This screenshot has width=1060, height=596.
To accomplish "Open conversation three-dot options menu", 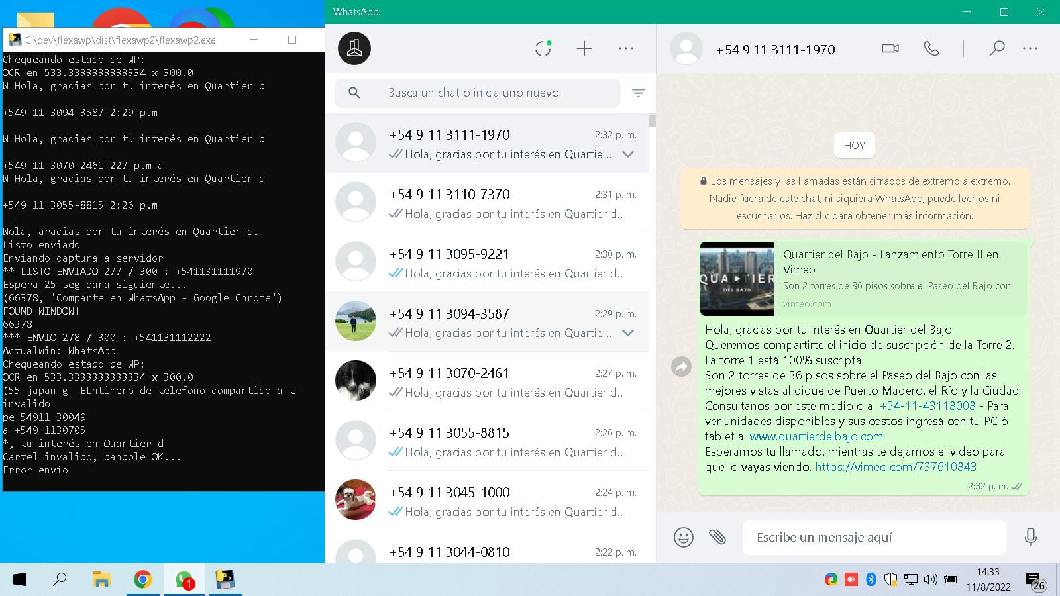I will pos(1030,48).
